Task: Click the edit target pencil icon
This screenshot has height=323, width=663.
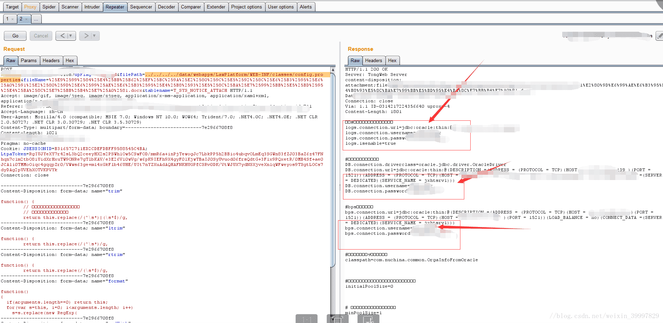Action: click(659, 36)
